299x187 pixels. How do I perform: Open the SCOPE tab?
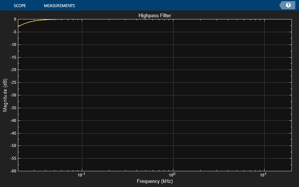coord(20,6)
